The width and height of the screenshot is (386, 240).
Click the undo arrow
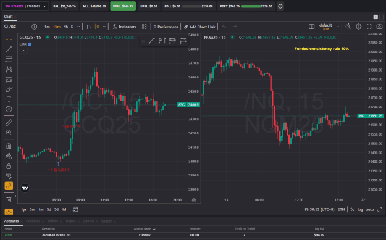pos(224,27)
